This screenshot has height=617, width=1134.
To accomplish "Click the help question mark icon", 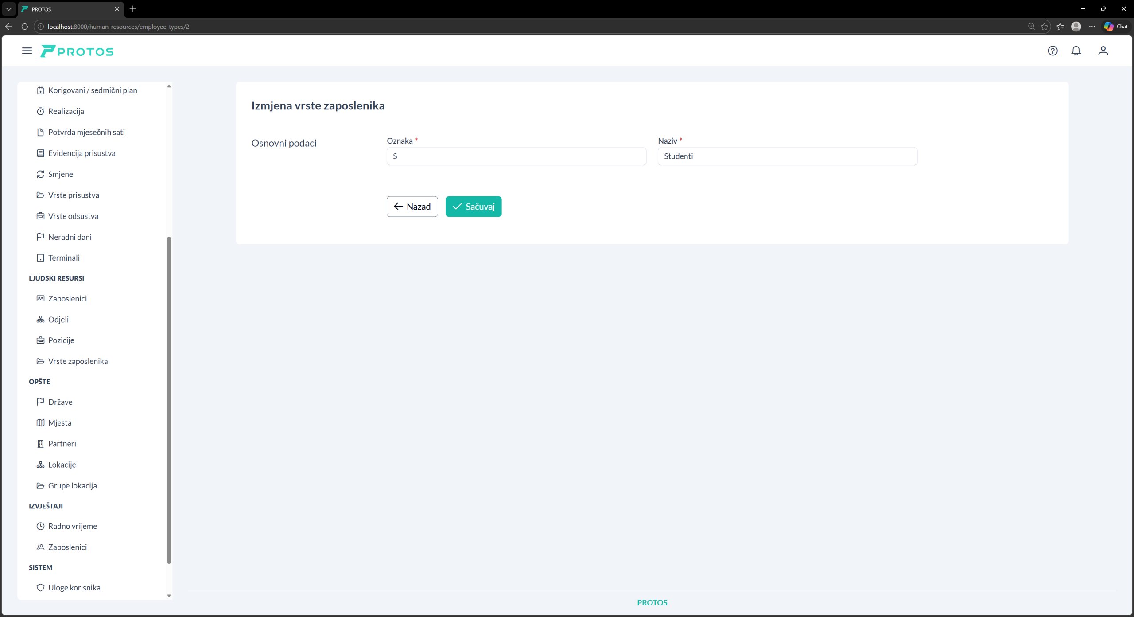I will click(1052, 51).
